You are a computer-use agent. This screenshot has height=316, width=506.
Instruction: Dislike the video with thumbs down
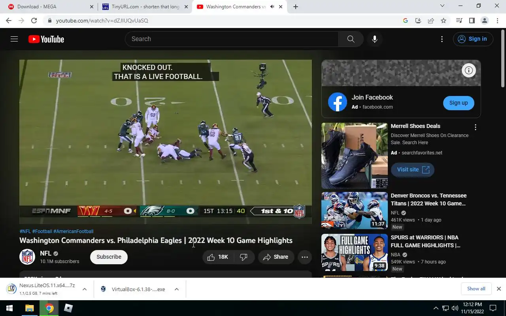(244, 257)
